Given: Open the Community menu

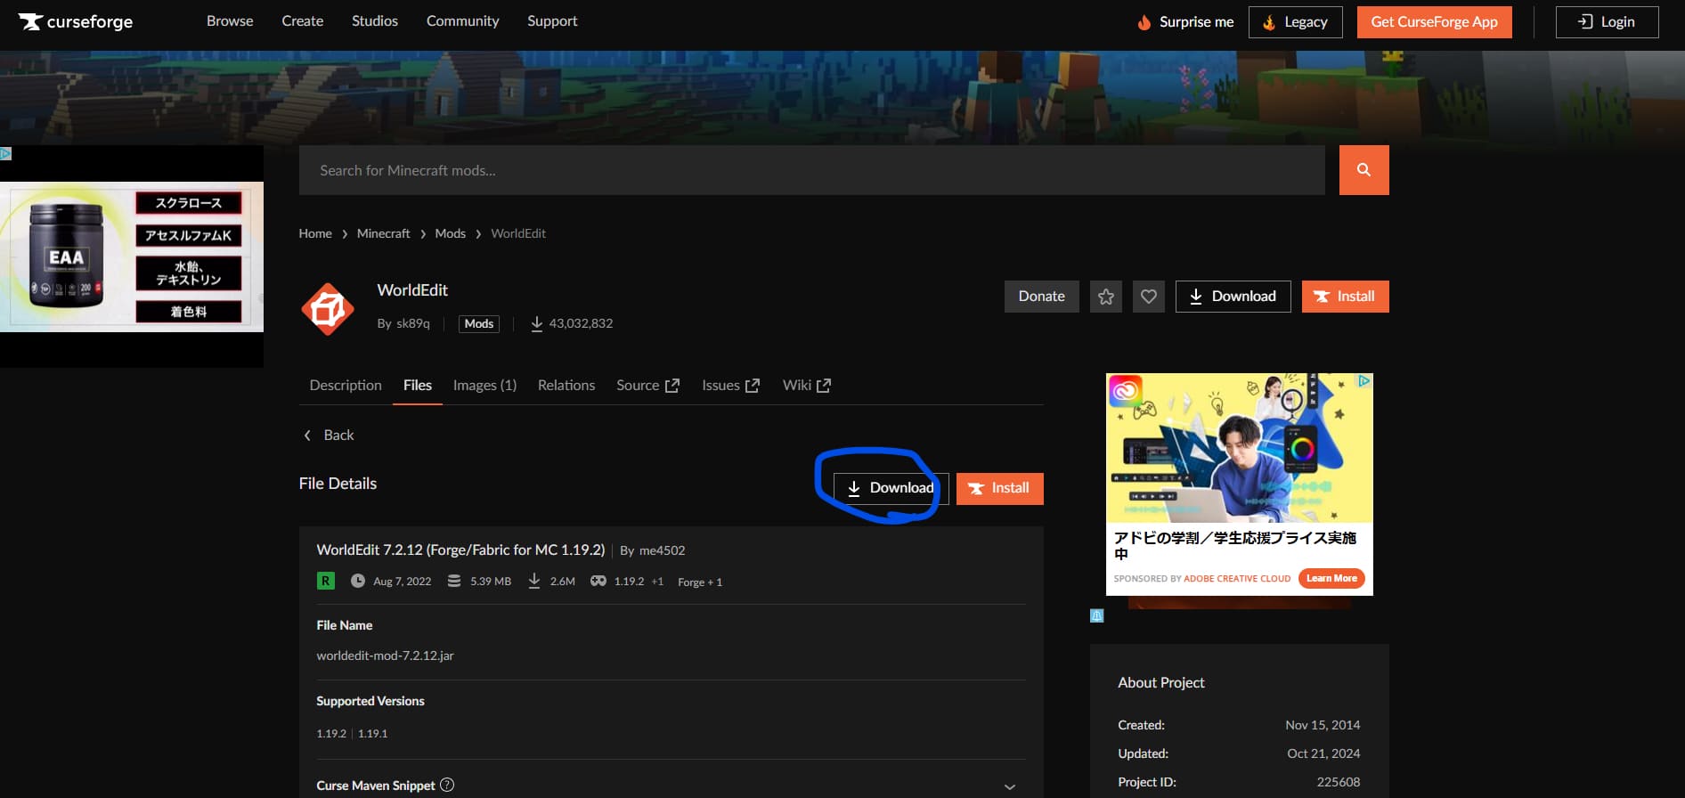Looking at the screenshot, I should pyautogui.click(x=462, y=20).
